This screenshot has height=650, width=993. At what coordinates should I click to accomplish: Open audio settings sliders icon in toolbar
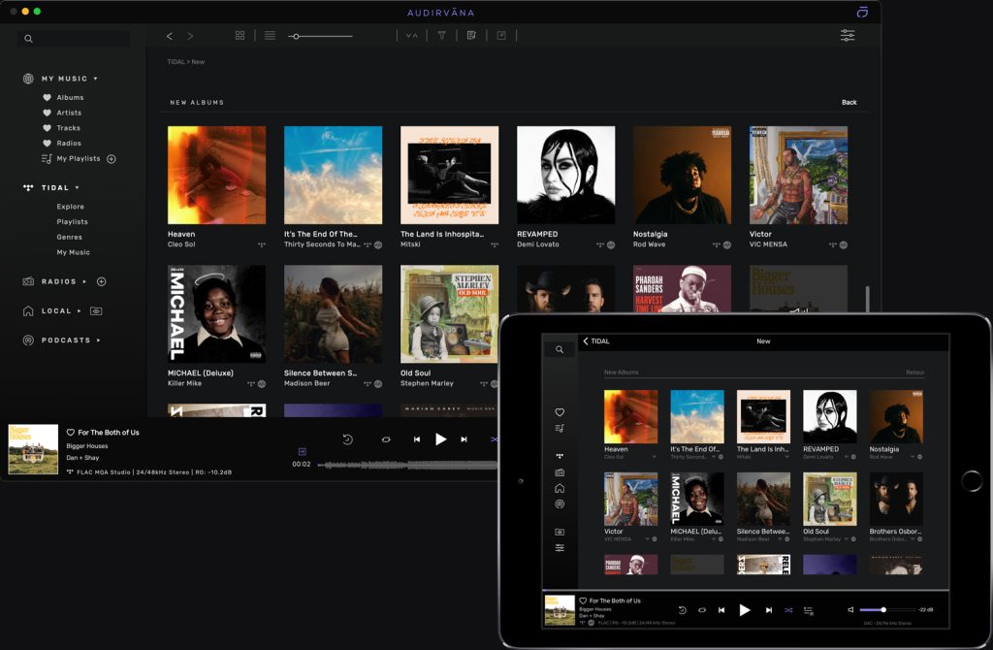(x=848, y=36)
